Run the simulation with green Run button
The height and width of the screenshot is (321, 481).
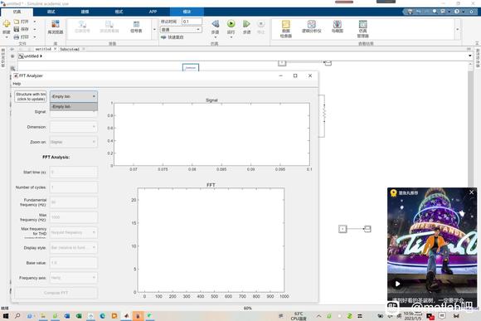[231, 23]
